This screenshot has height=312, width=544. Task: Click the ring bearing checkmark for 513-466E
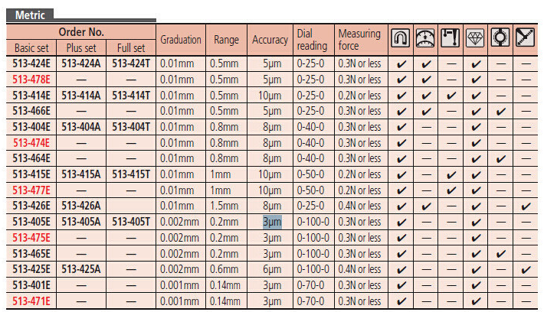pos(500,112)
